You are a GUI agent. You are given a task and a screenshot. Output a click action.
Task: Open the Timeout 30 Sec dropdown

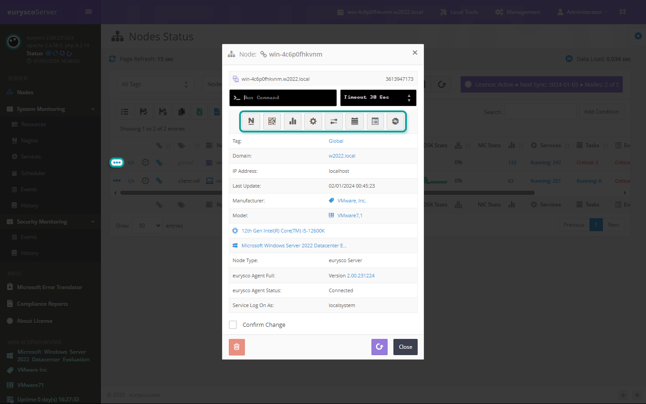coord(378,98)
